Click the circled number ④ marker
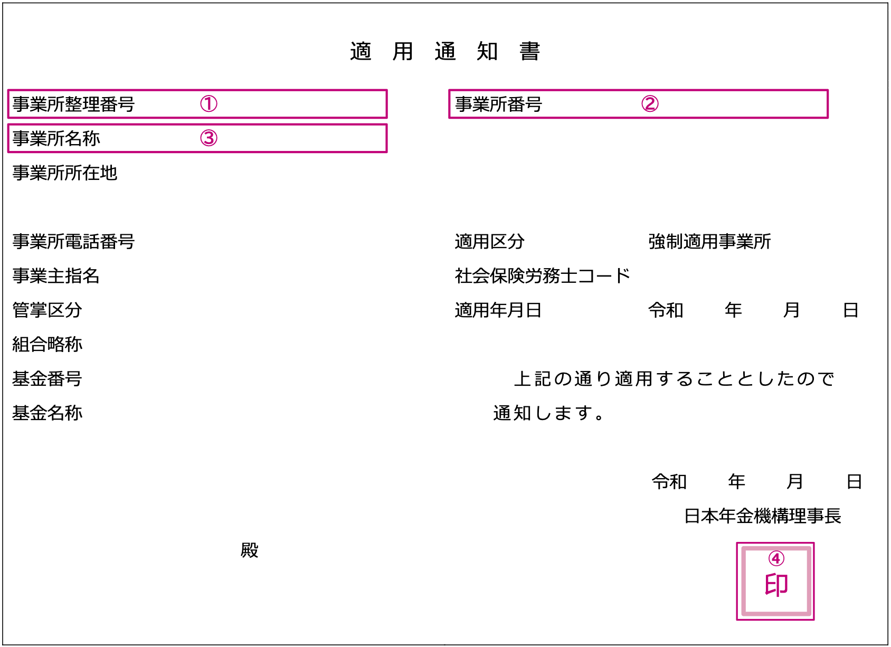This screenshot has width=891, height=647. coord(775,558)
